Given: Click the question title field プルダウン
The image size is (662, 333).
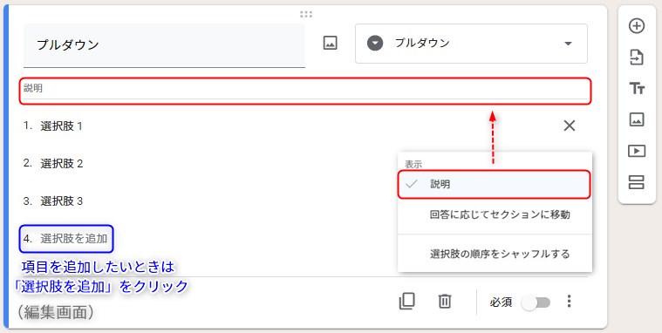Looking at the screenshot, I should (x=164, y=45).
